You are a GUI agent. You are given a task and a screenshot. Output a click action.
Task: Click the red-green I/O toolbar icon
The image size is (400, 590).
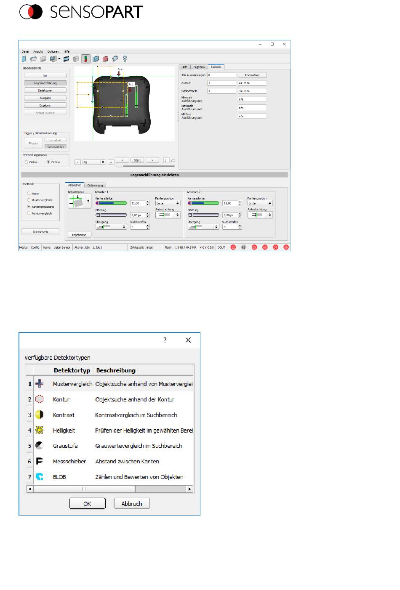tap(85, 59)
